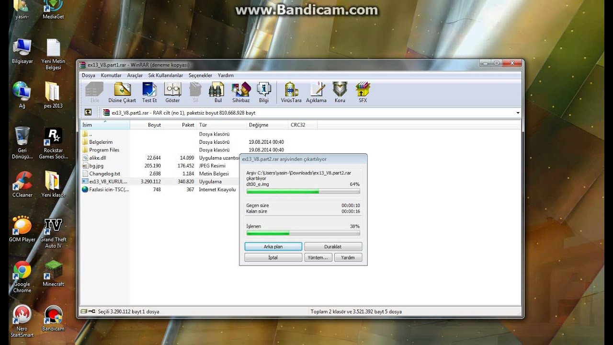This screenshot has width=613, height=345.
Task: Expand the archive path dropdown arrow
Action: (x=518, y=113)
